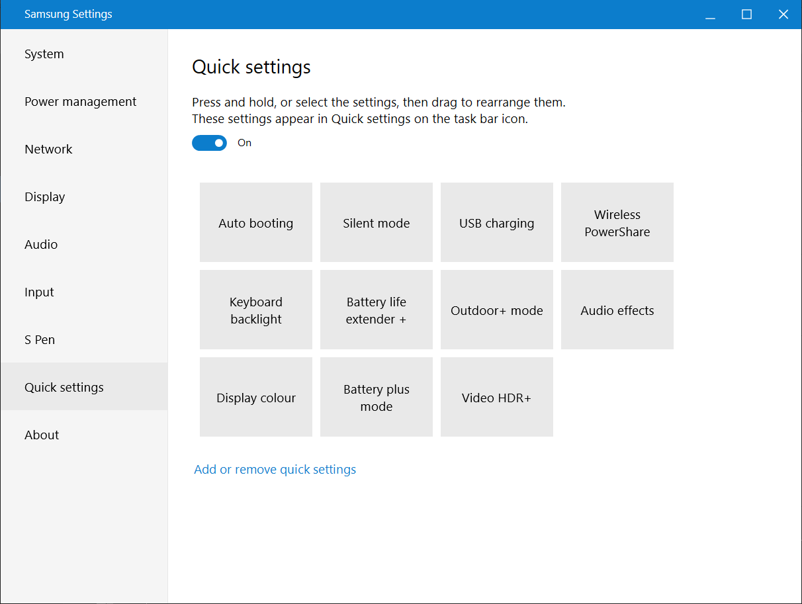Open the Add or remove quick settings link

point(275,470)
